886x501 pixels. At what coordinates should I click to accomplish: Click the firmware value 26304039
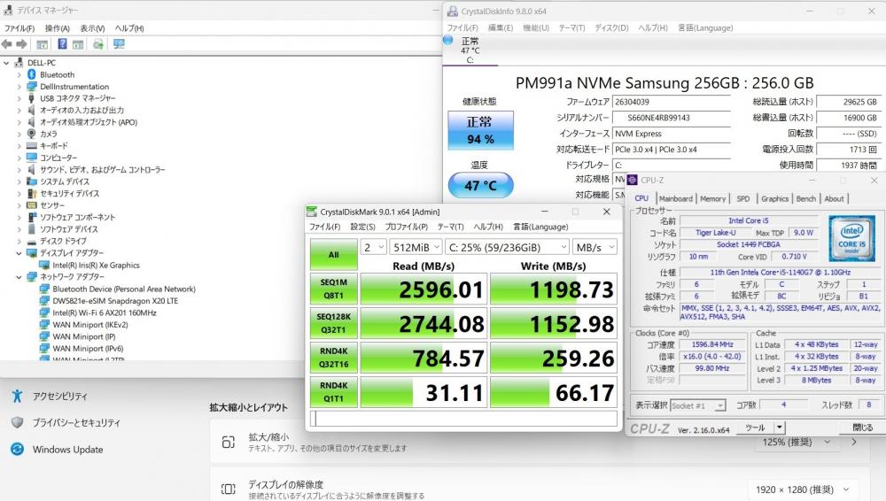pos(672,102)
